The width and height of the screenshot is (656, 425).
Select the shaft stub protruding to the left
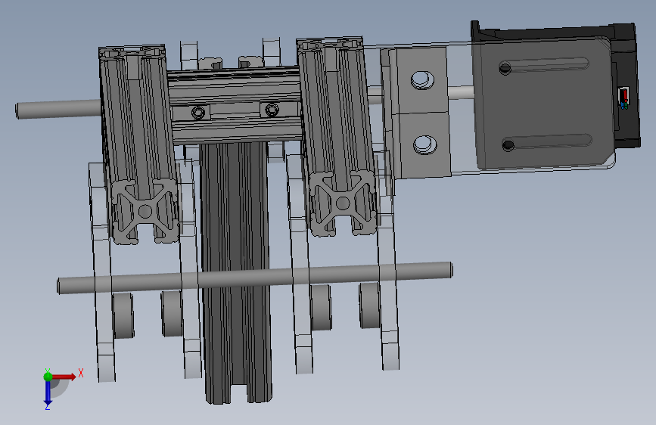pyautogui.click(x=58, y=109)
